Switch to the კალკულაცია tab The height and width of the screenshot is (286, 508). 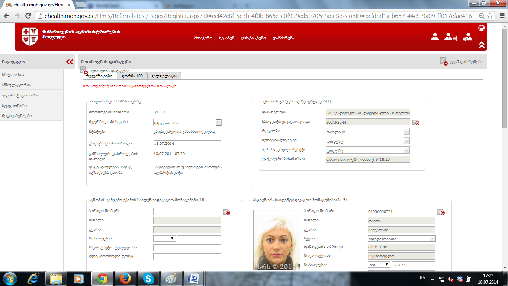(x=164, y=76)
